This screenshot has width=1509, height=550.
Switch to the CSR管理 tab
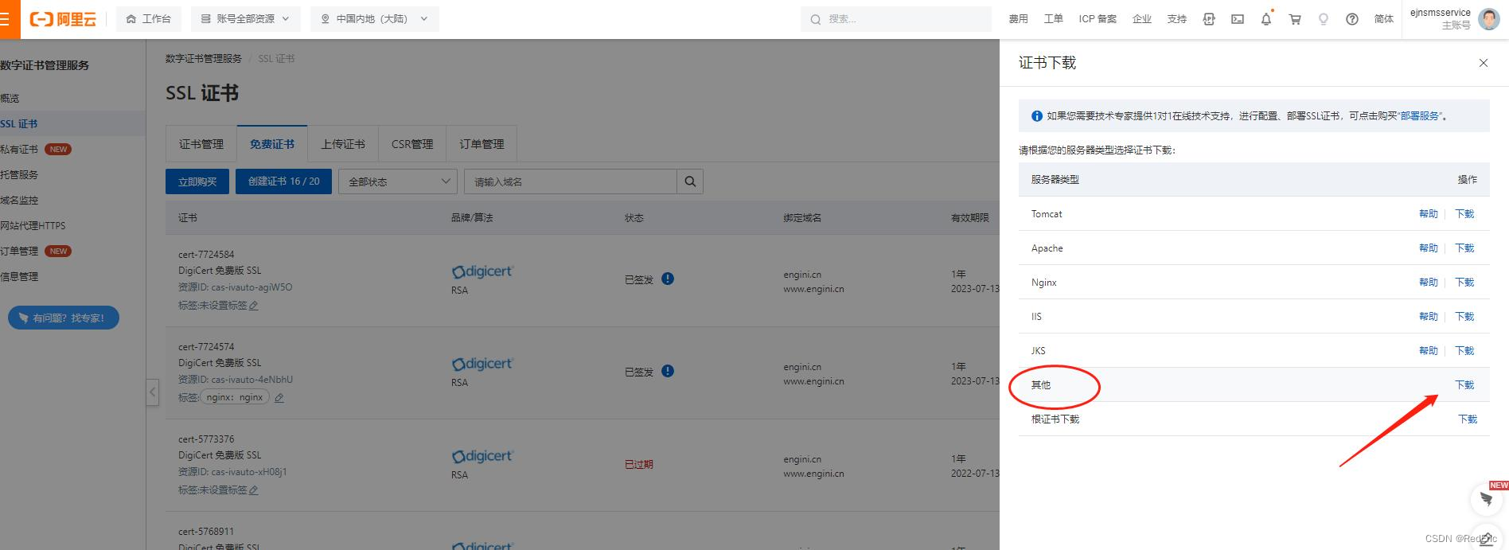[412, 144]
